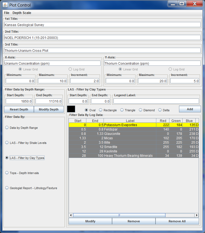
Task: Click the right arrow of the horizontal scrollbar
Action: click(197, 215)
